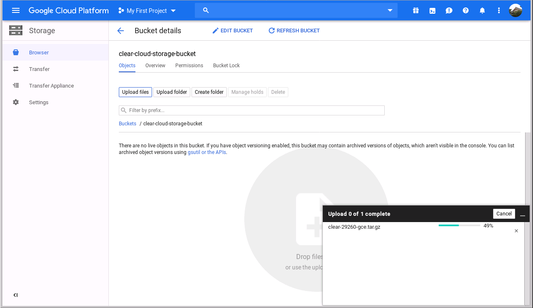The image size is (533, 308).
Task: Click the clear-29260-gce.tar.gz file name
Action: tap(354, 227)
